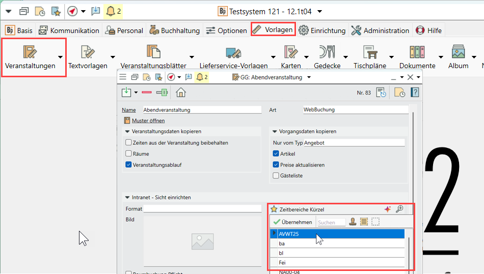Viewport: 484px width, 274px height.
Task: Enable 'Zeiten aus der Veranstaltung beibehalten' checkbox
Action: pos(128,143)
